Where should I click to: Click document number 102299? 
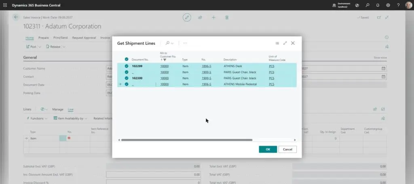tap(137, 66)
